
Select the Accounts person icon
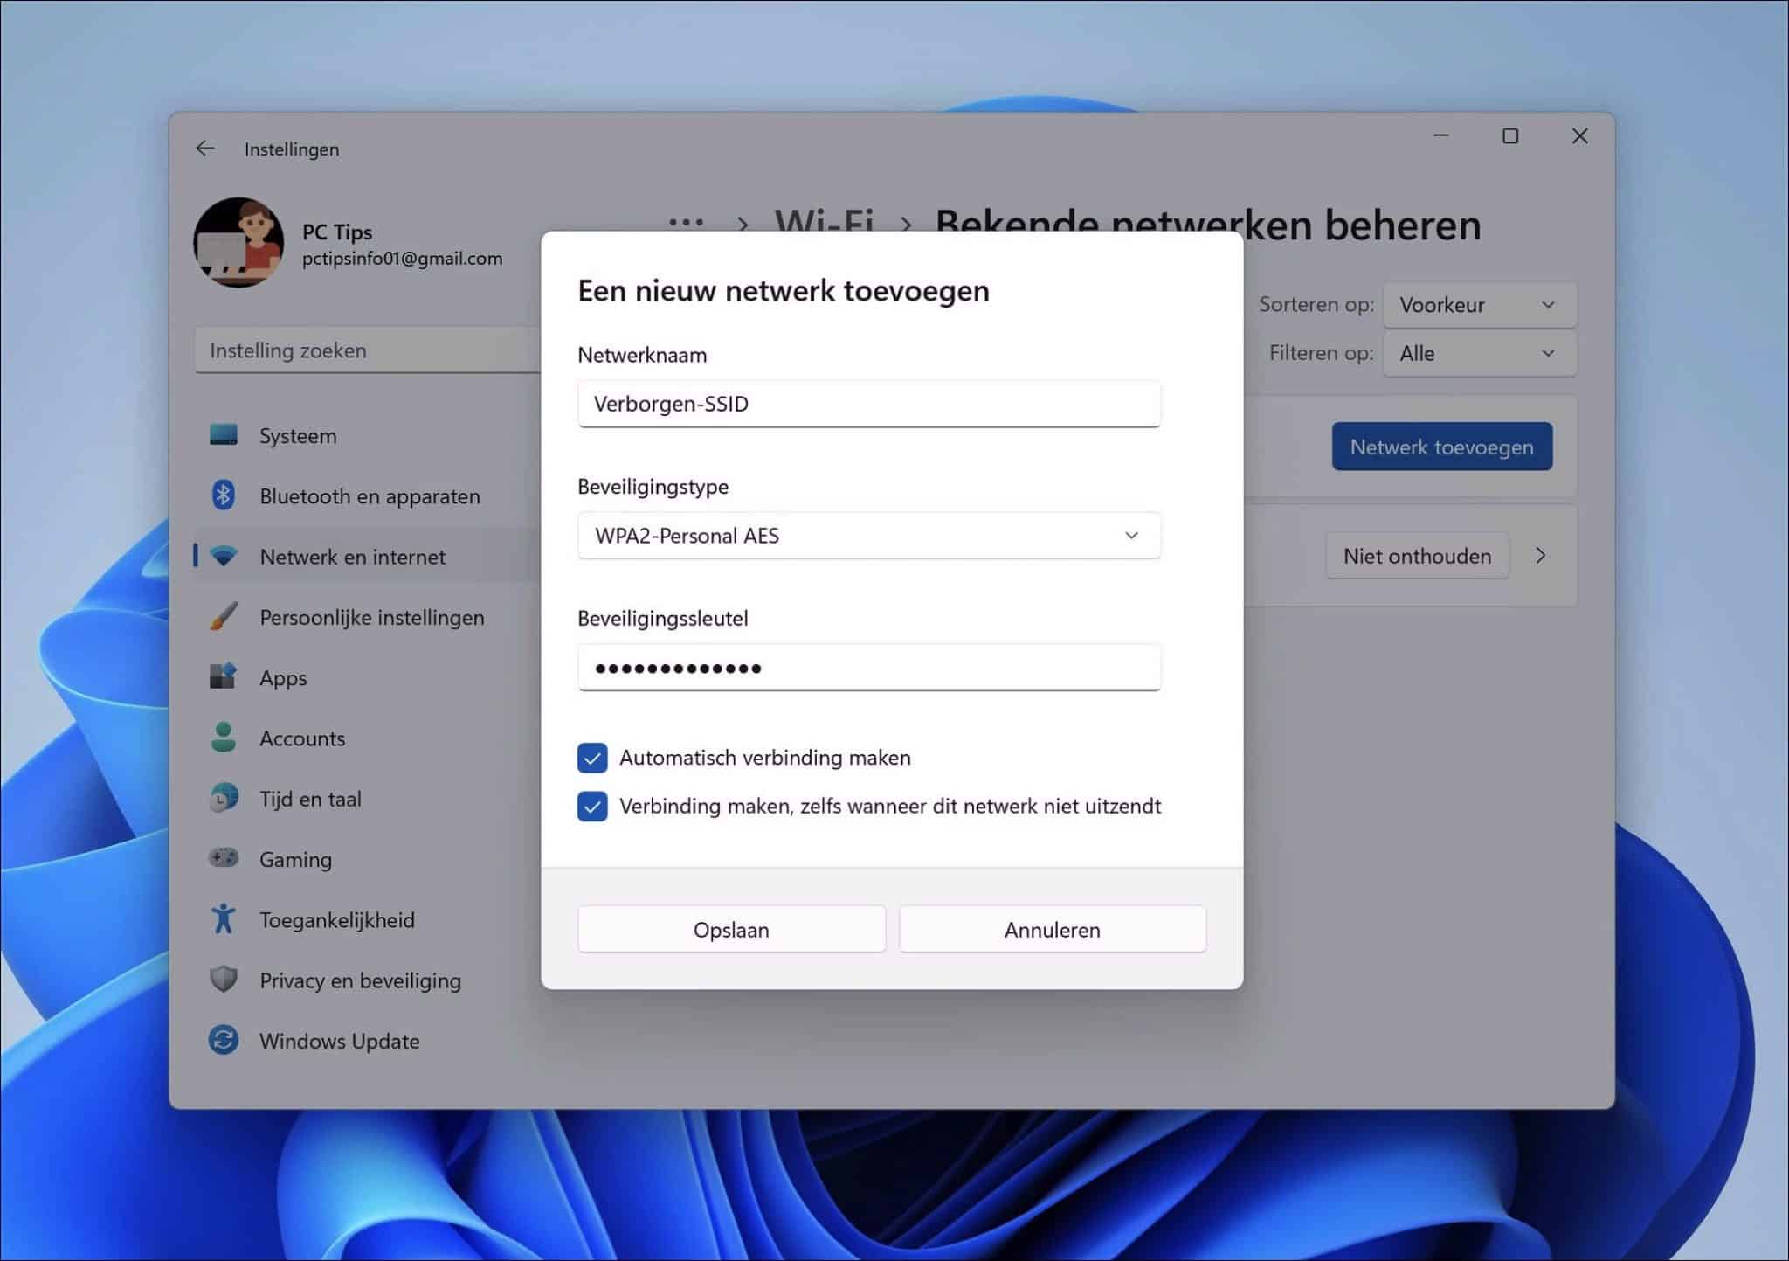click(x=224, y=738)
